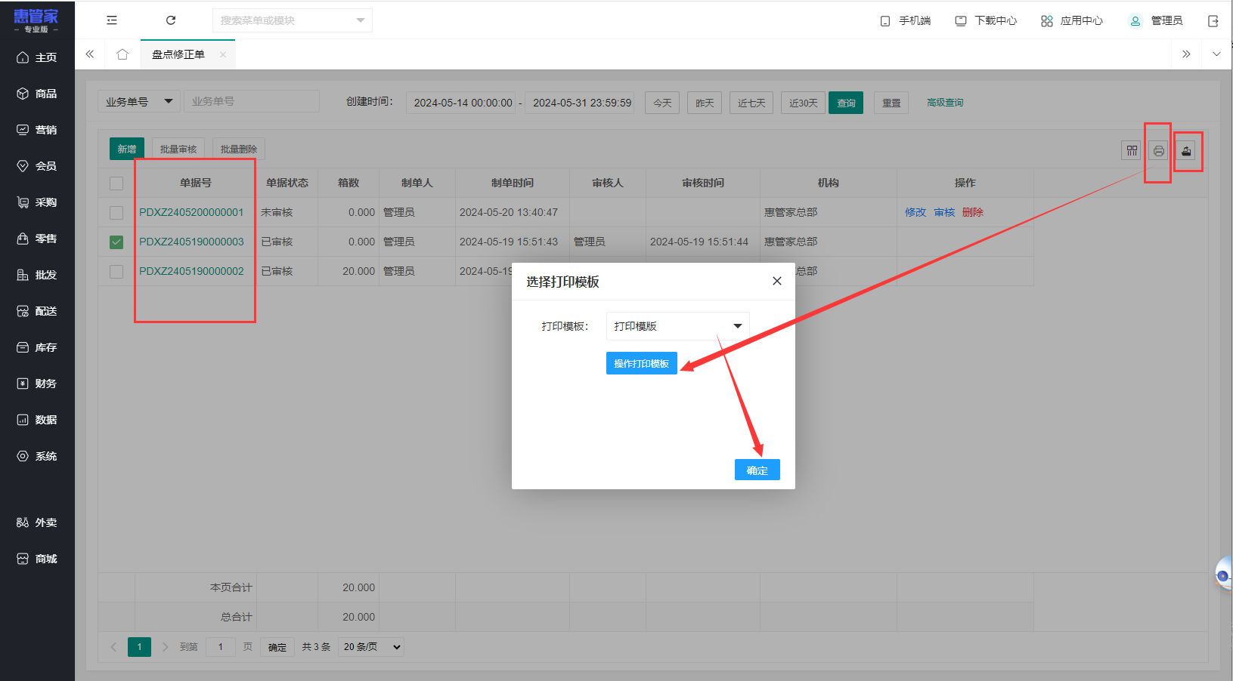
Task: Open the 商品 products sidebar menu
Action: pyautogui.click(x=37, y=94)
